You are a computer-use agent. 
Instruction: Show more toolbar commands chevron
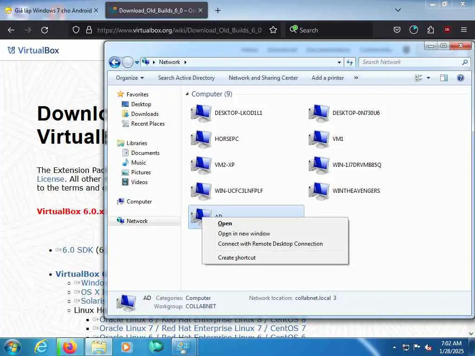(x=356, y=78)
